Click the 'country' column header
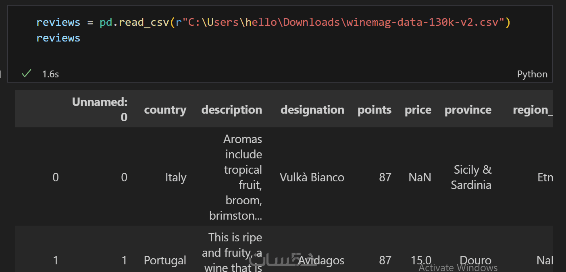566x272 pixels. pyautogui.click(x=165, y=110)
